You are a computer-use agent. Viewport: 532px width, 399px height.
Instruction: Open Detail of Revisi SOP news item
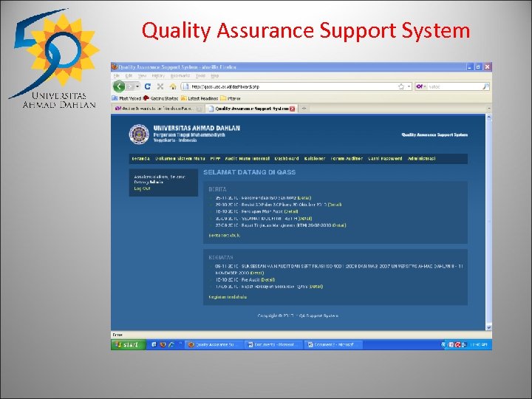click(x=335, y=205)
